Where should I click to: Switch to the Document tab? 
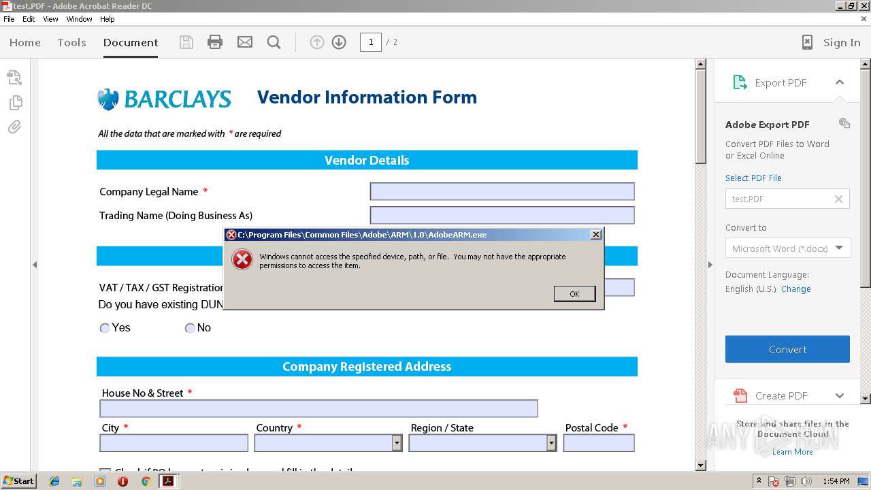click(131, 42)
